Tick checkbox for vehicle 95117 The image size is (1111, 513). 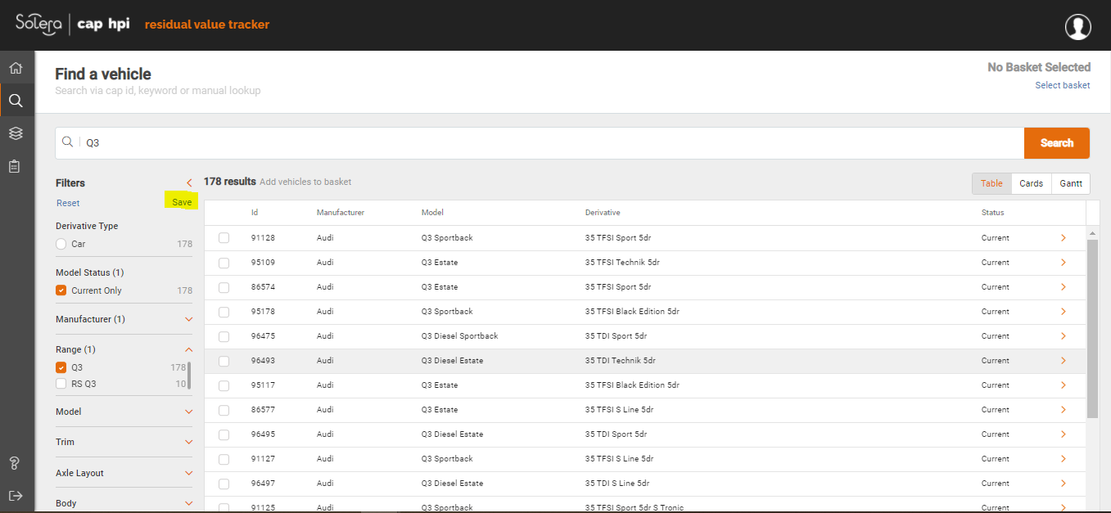point(224,385)
